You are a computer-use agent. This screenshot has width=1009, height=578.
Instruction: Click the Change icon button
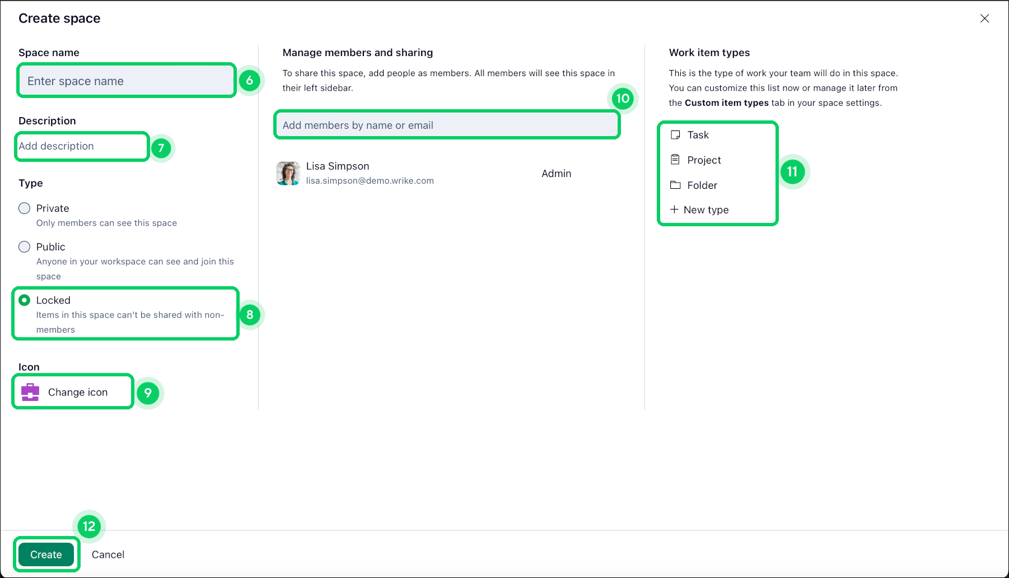77,392
